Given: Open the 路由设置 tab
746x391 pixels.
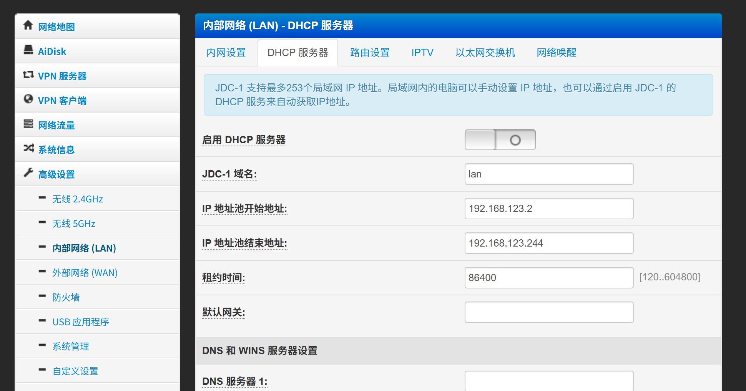Looking at the screenshot, I should point(370,53).
